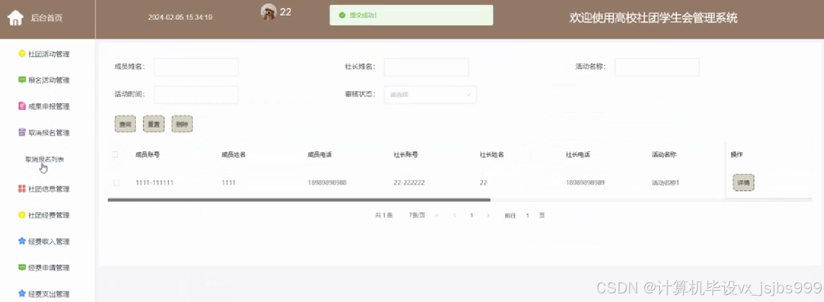Go to next page with right chevron
The width and height of the screenshot is (824, 302).
[x=488, y=215]
